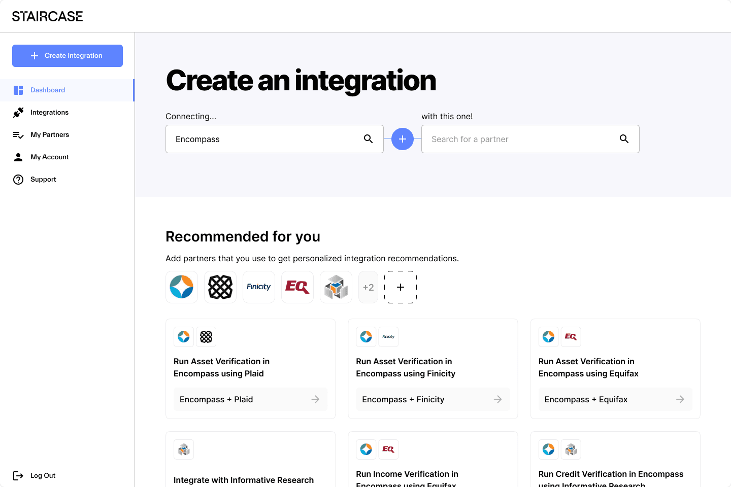Open the Encompass + Equifax integration link
The width and height of the screenshot is (731, 487).
pyautogui.click(x=615, y=399)
